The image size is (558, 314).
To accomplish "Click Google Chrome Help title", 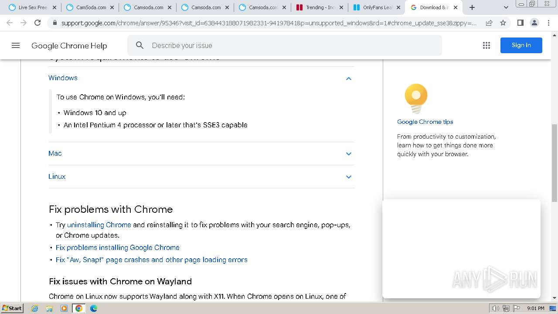I will click(69, 45).
